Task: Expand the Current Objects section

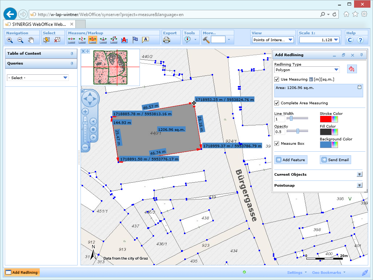Action: [x=359, y=174]
